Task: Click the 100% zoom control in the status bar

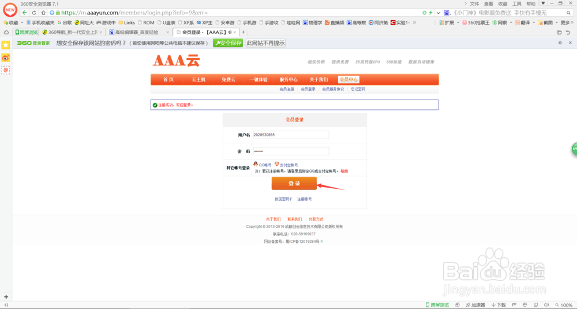Action: click(564, 305)
